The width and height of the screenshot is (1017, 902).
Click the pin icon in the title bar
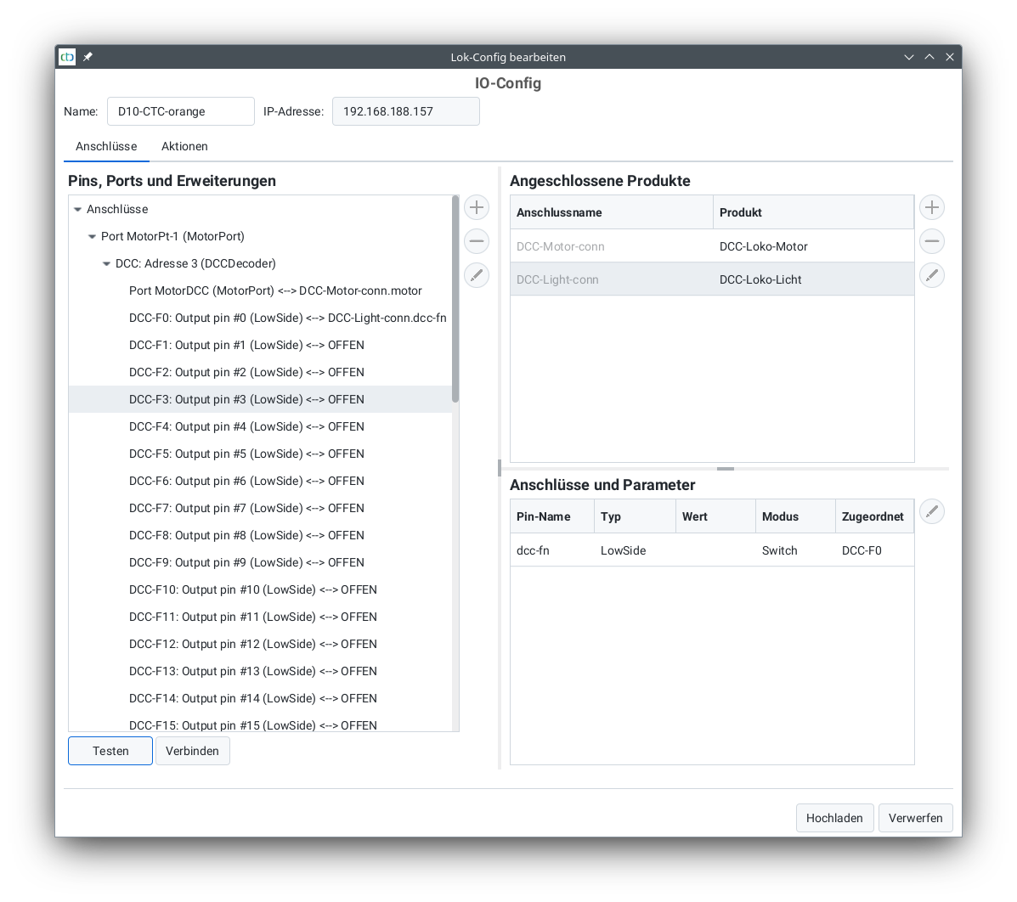click(x=88, y=57)
